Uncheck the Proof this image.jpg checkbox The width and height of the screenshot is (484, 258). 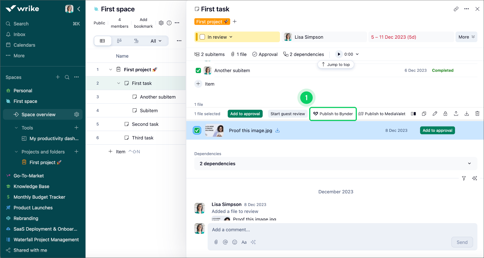click(197, 130)
